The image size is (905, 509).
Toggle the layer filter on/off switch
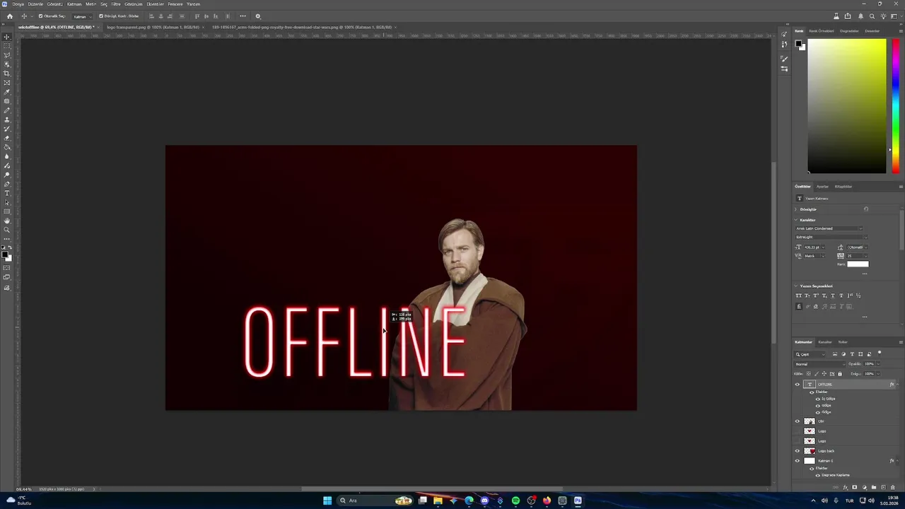click(x=880, y=353)
